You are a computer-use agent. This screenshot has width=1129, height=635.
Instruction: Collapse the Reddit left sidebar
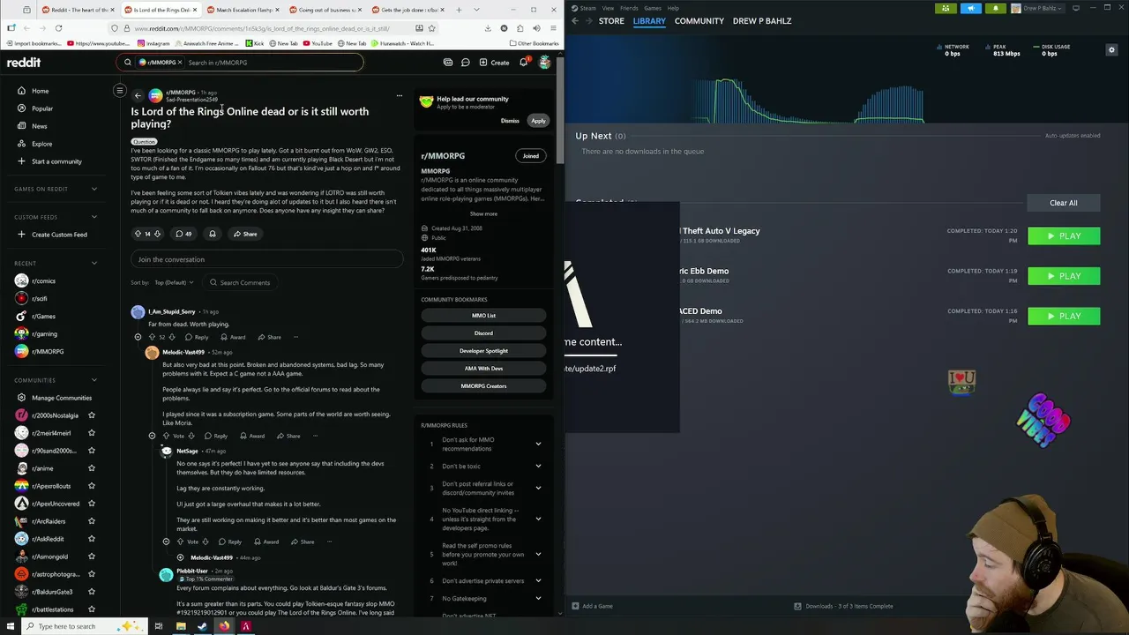[120, 90]
